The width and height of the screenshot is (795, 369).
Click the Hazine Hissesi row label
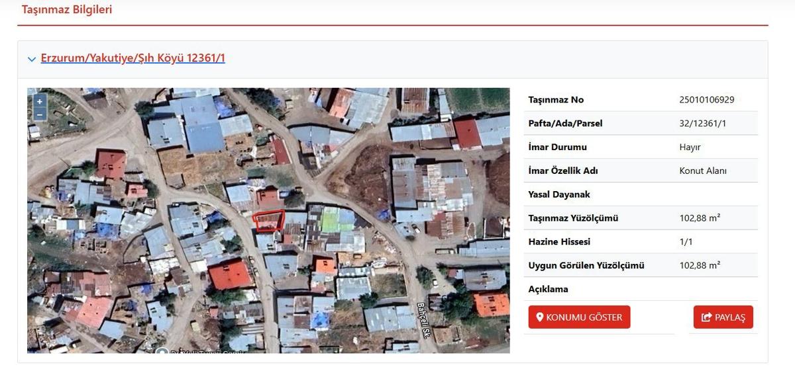(x=559, y=242)
